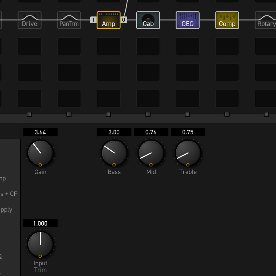Select the empty grid slot directly below Comp
This screenshot has height=276, width=276.
(227, 46)
